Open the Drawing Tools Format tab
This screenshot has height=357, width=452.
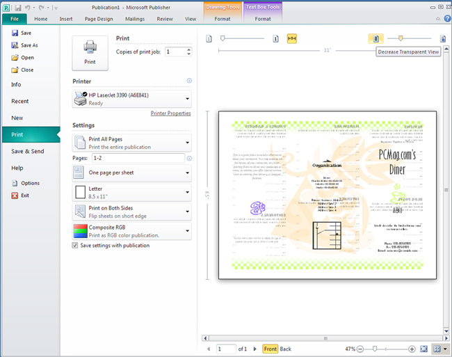tap(223, 19)
